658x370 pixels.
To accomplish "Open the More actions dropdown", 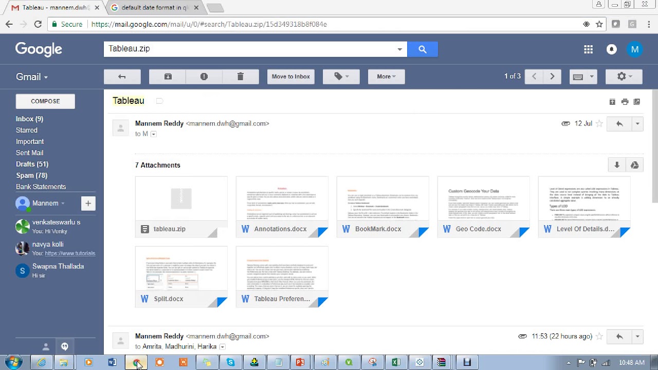I will tap(386, 77).
